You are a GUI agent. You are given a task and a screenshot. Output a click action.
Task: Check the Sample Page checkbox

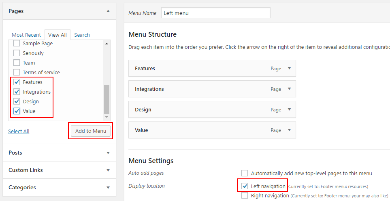coord(17,43)
